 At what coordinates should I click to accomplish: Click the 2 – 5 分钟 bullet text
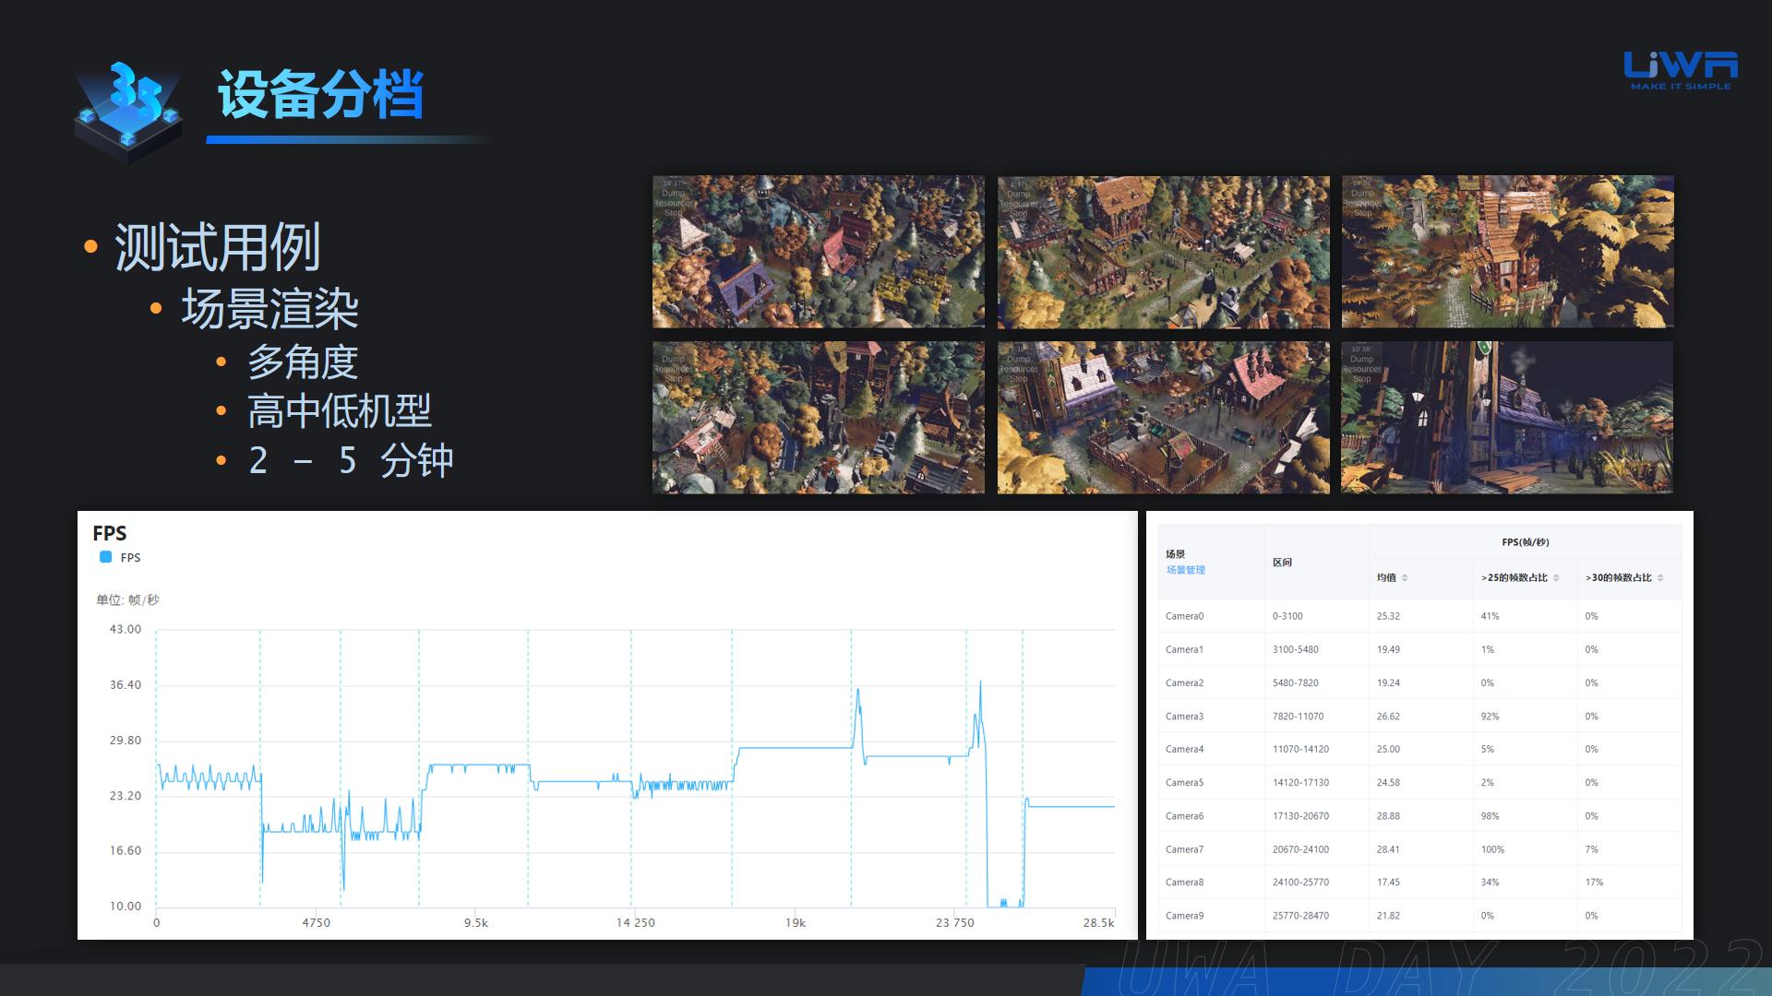tap(351, 460)
